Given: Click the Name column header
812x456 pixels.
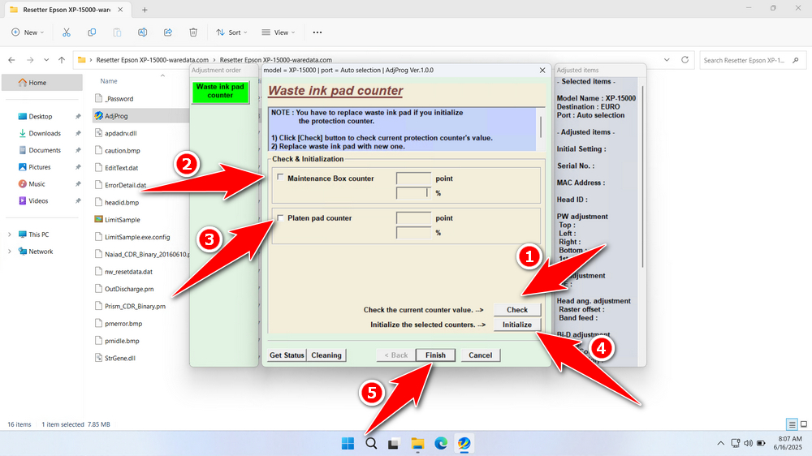Looking at the screenshot, I should (108, 81).
